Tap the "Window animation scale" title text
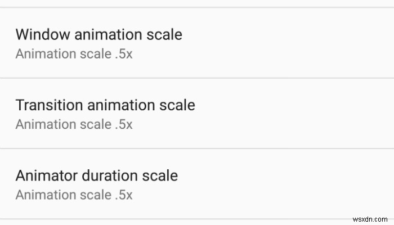 pos(98,34)
